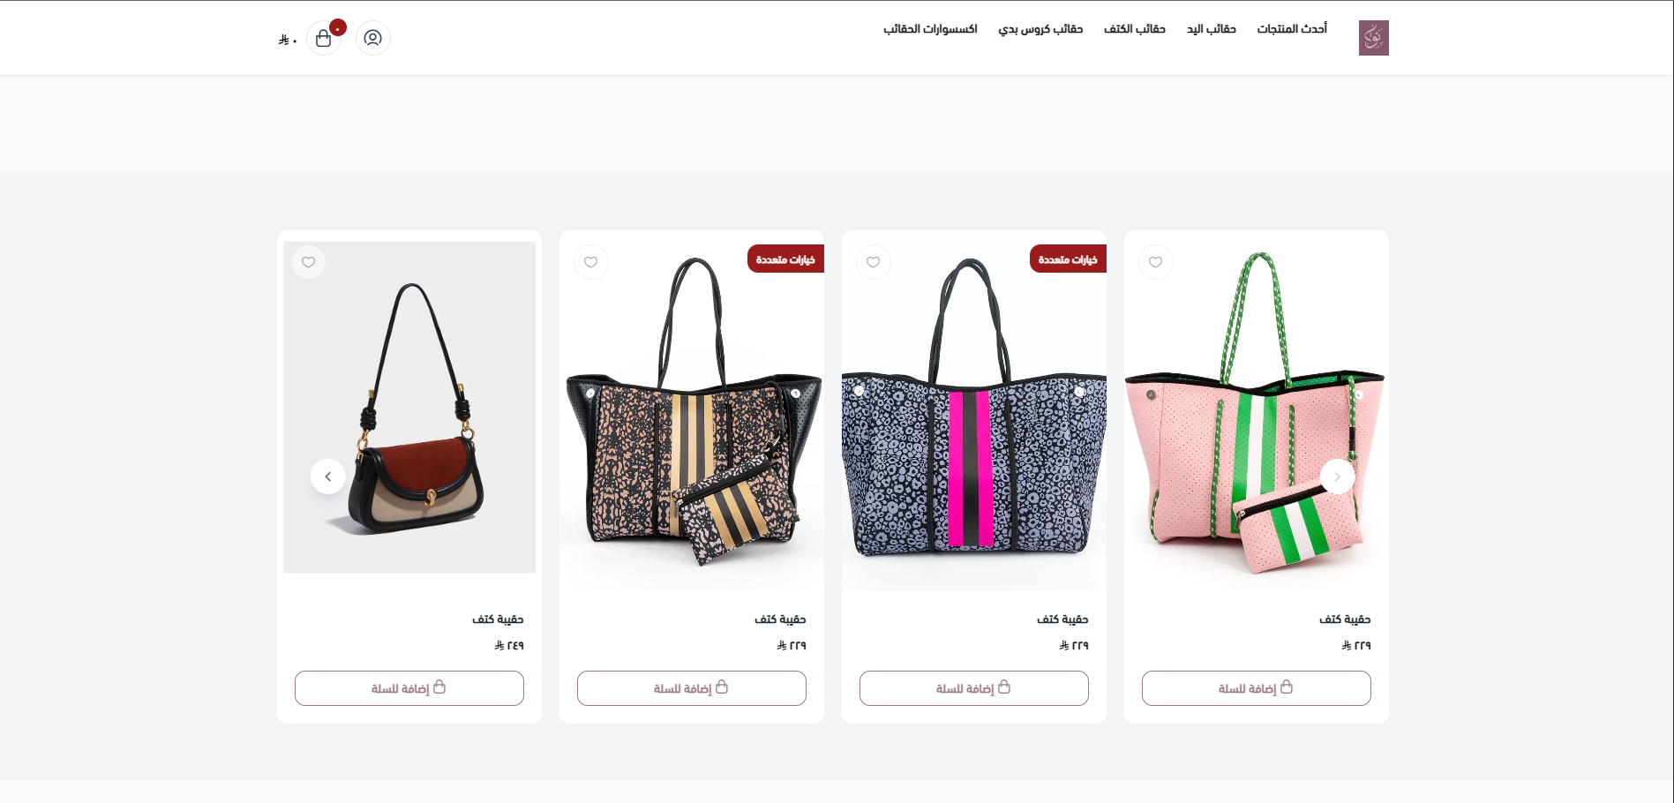
Task: Go to حقائب كروس بدي category
Action: 1040,29
